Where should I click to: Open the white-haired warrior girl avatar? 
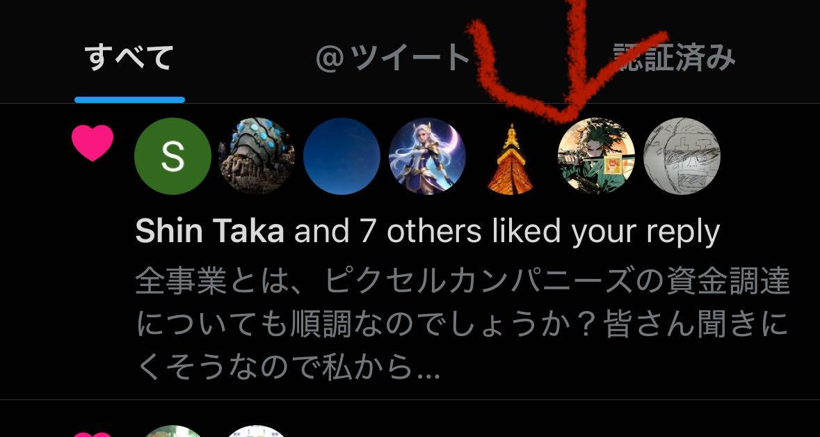[x=427, y=156]
